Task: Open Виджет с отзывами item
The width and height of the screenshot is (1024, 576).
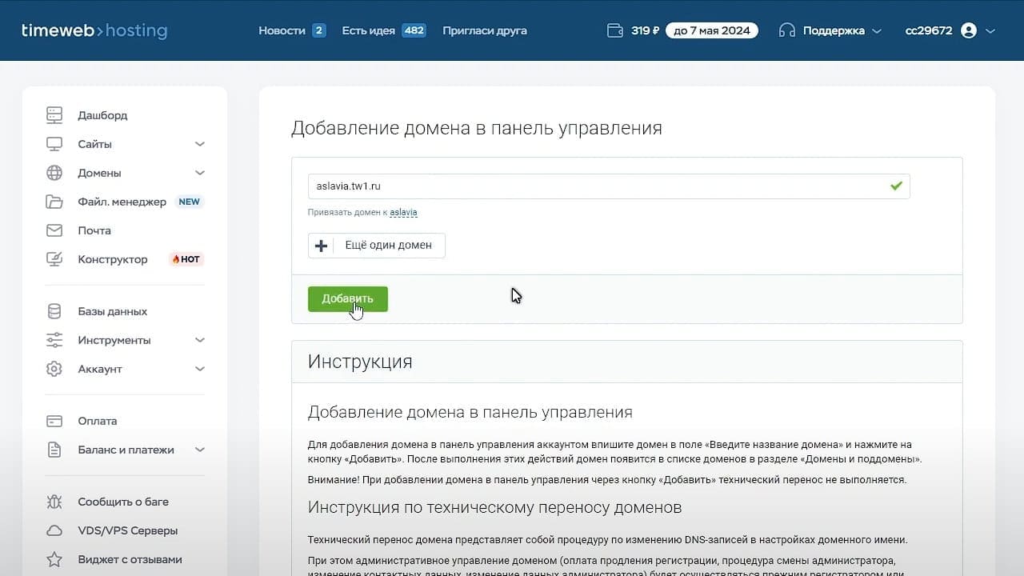Action: coord(130,559)
